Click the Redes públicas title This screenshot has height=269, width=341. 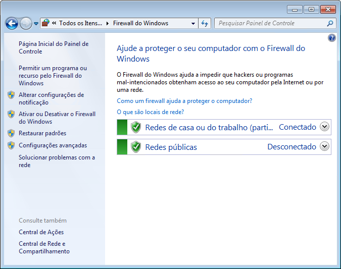(x=171, y=147)
